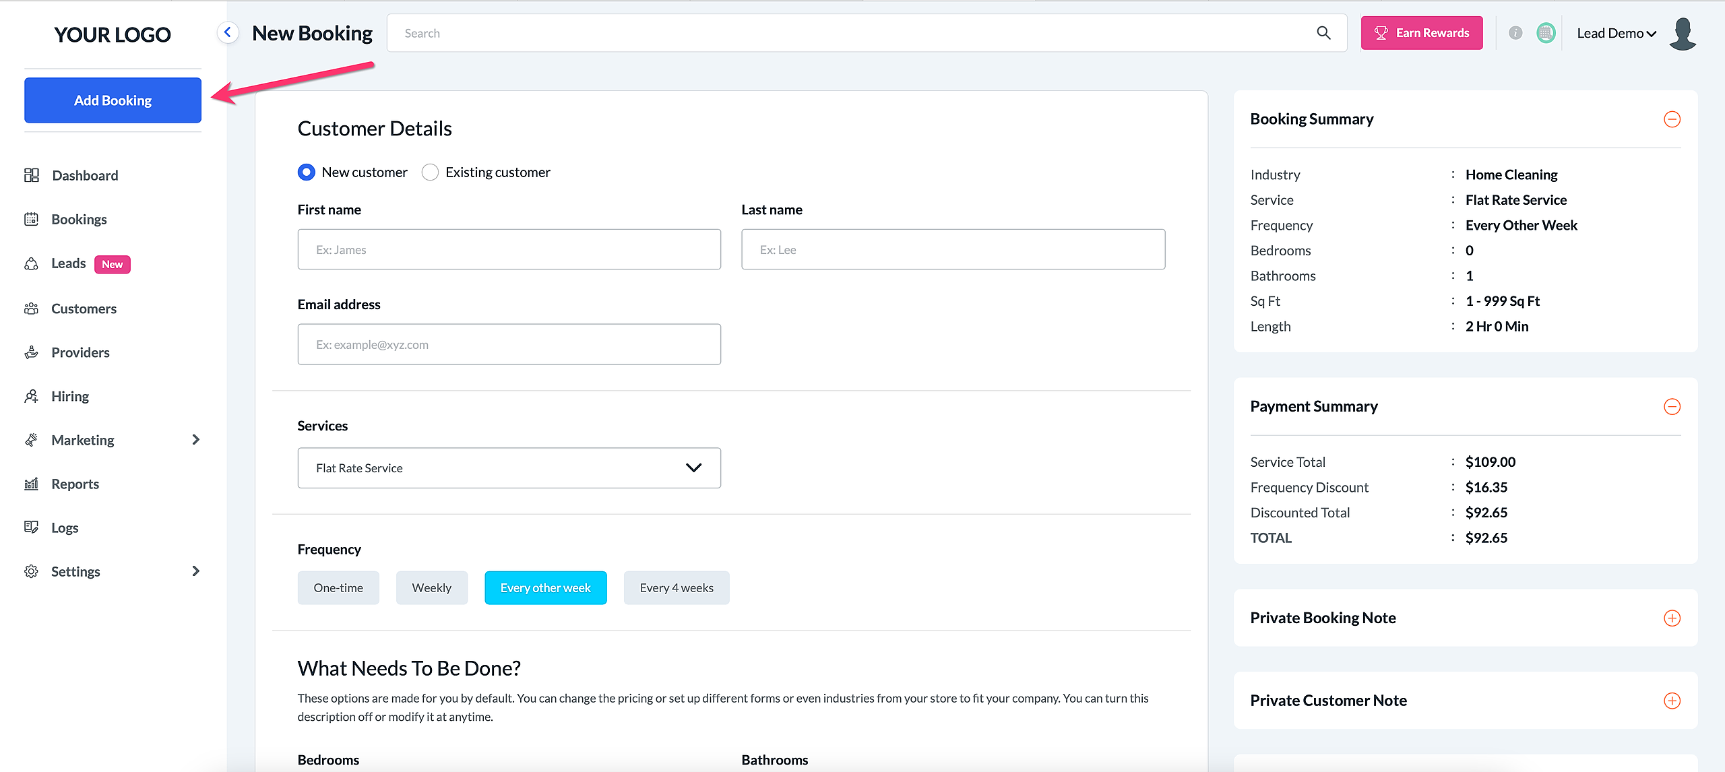Open the Lead Demo account menu
Viewport: 1725px width, 772px height.
pyautogui.click(x=1616, y=34)
